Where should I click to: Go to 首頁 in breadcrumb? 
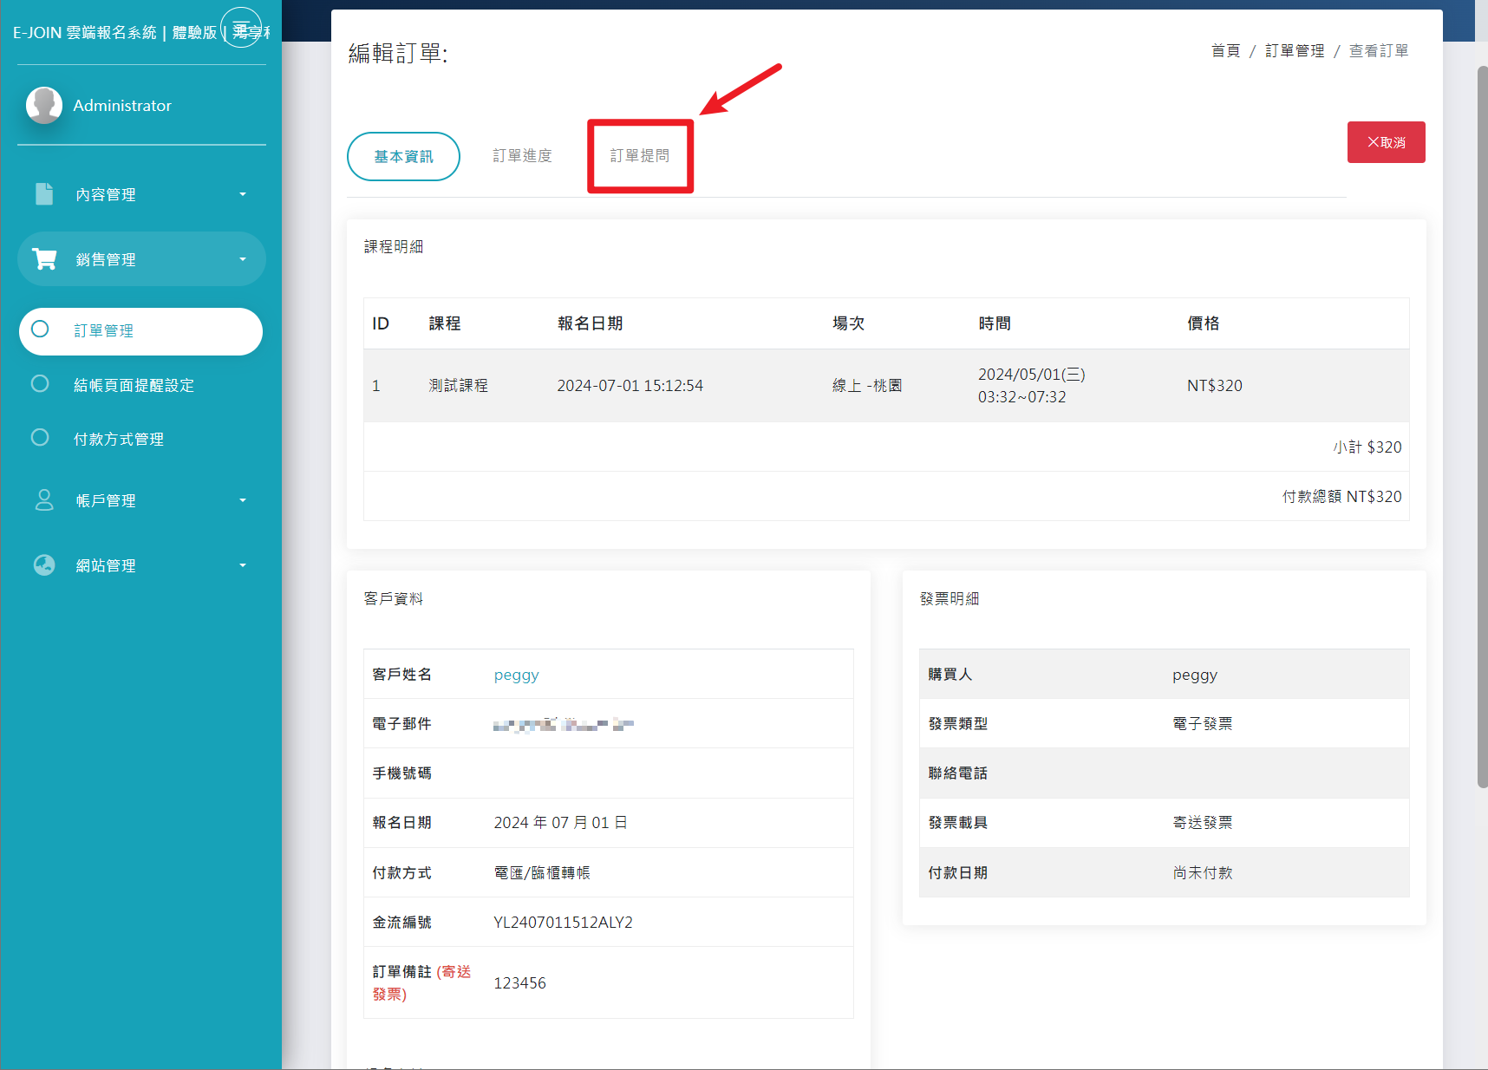1225,51
